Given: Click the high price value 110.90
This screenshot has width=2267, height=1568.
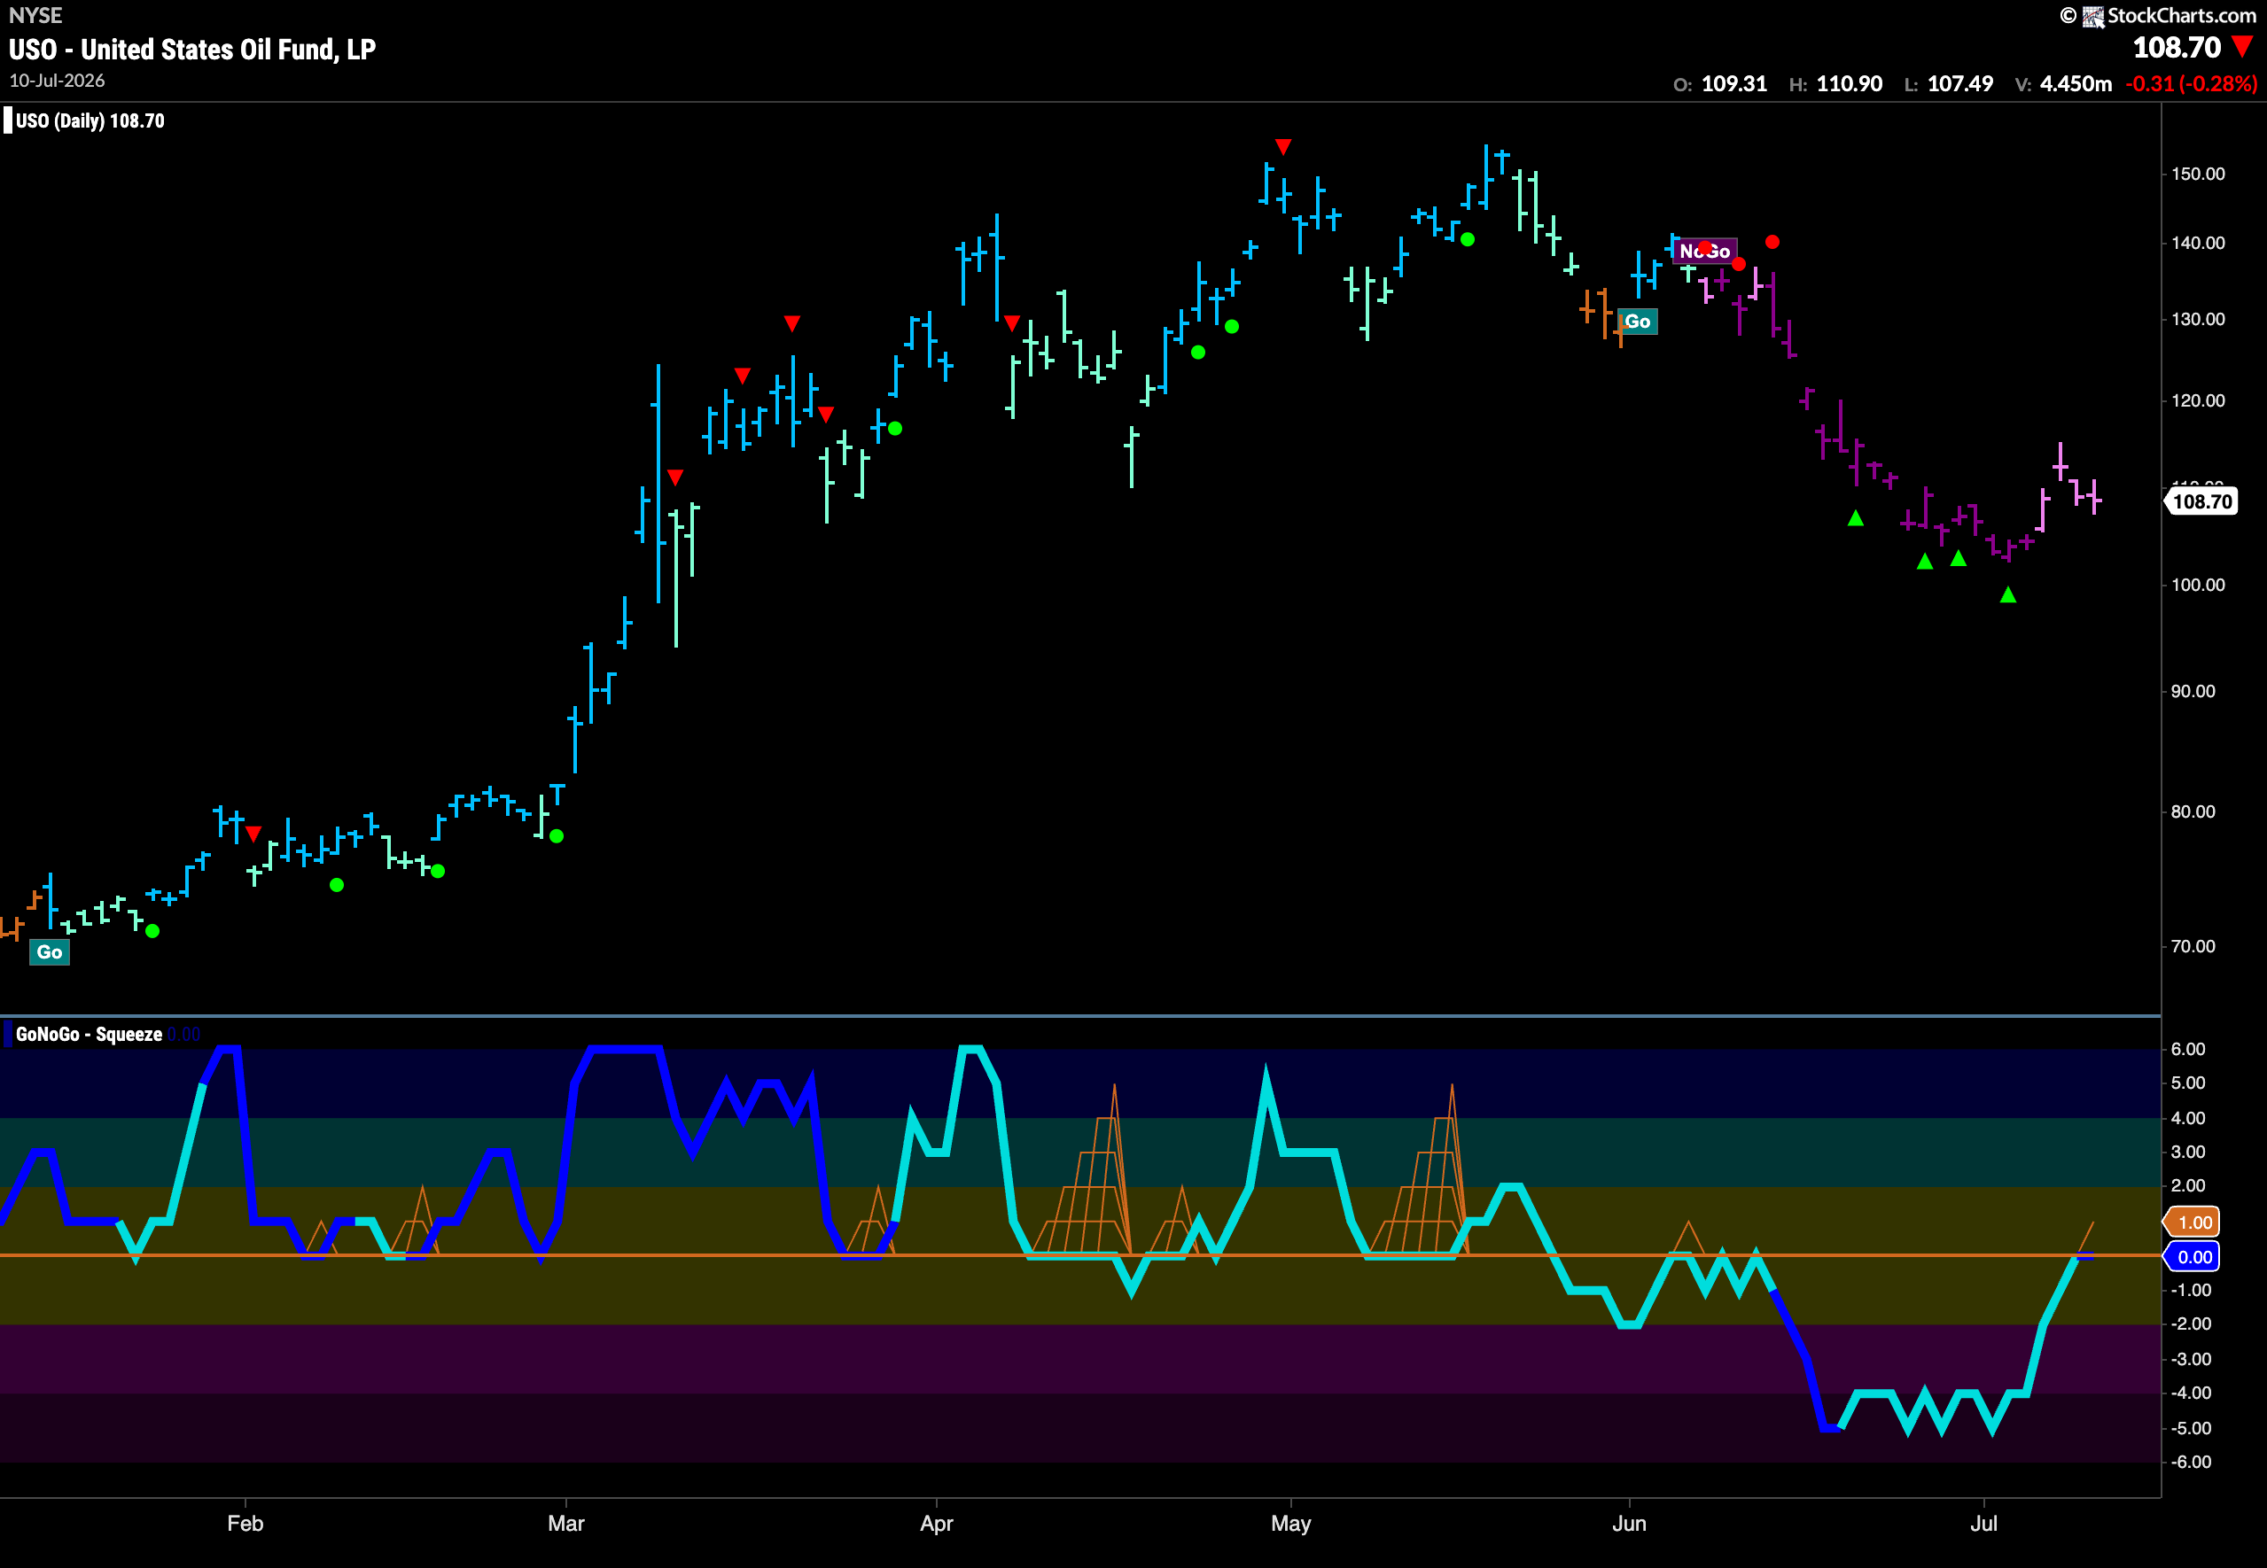Looking at the screenshot, I should pyautogui.click(x=1850, y=83).
